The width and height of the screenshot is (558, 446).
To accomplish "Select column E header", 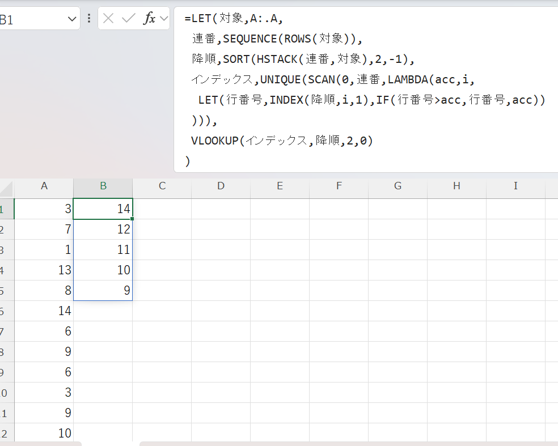I will point(280,186).
